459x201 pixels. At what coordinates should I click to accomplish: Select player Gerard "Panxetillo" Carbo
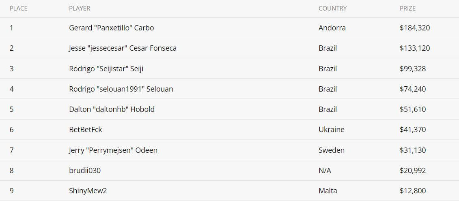tap(111, 28)
